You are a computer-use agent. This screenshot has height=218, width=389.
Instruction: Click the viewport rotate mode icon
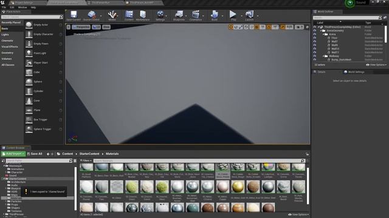click(236, 27)
